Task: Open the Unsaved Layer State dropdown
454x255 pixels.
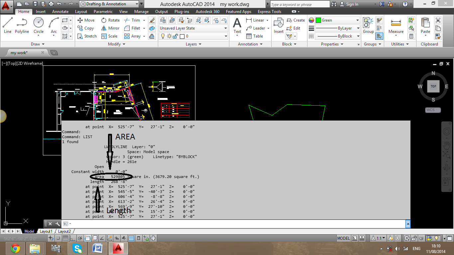Action: tap(225, 28)
